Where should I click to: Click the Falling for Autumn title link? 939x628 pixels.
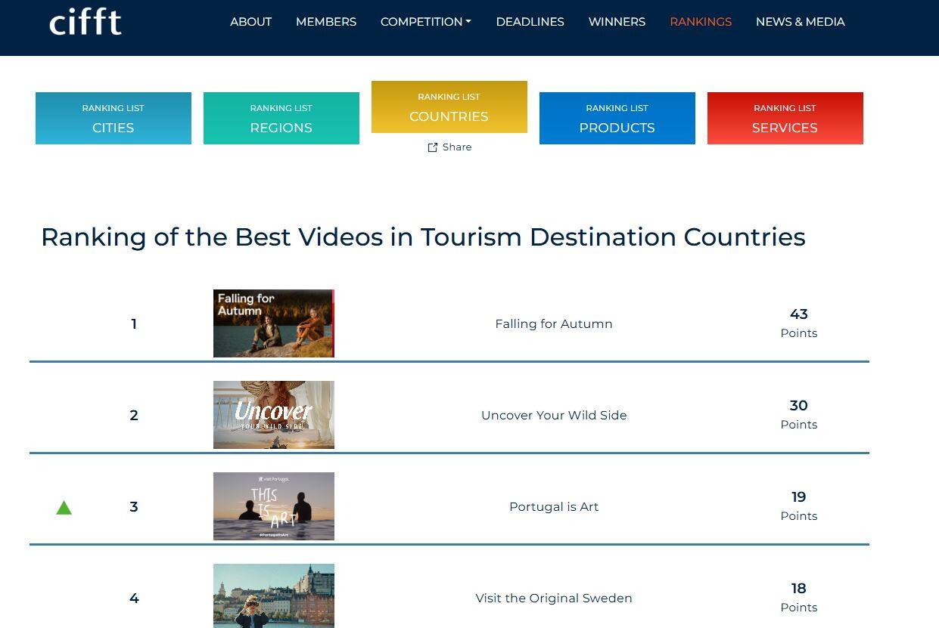click(553, 323)
